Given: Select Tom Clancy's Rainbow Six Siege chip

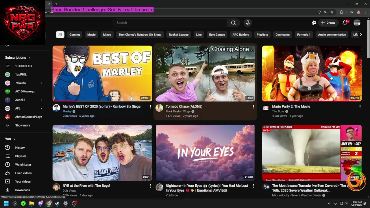Looking at the screenshot, I should 140,35.
